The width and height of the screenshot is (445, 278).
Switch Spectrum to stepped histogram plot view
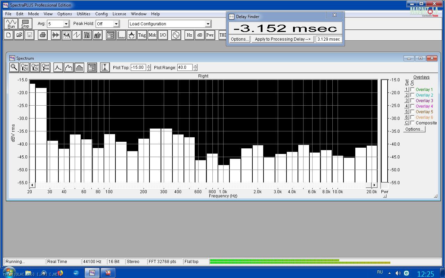tap(68, 67)
